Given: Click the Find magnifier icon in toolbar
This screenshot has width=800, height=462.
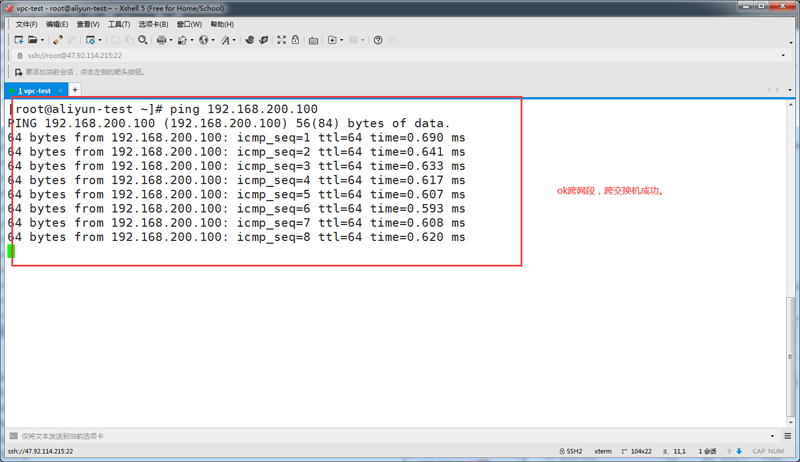Looking at the screenshot, I should pyautogui.click(x=143, y=40).
